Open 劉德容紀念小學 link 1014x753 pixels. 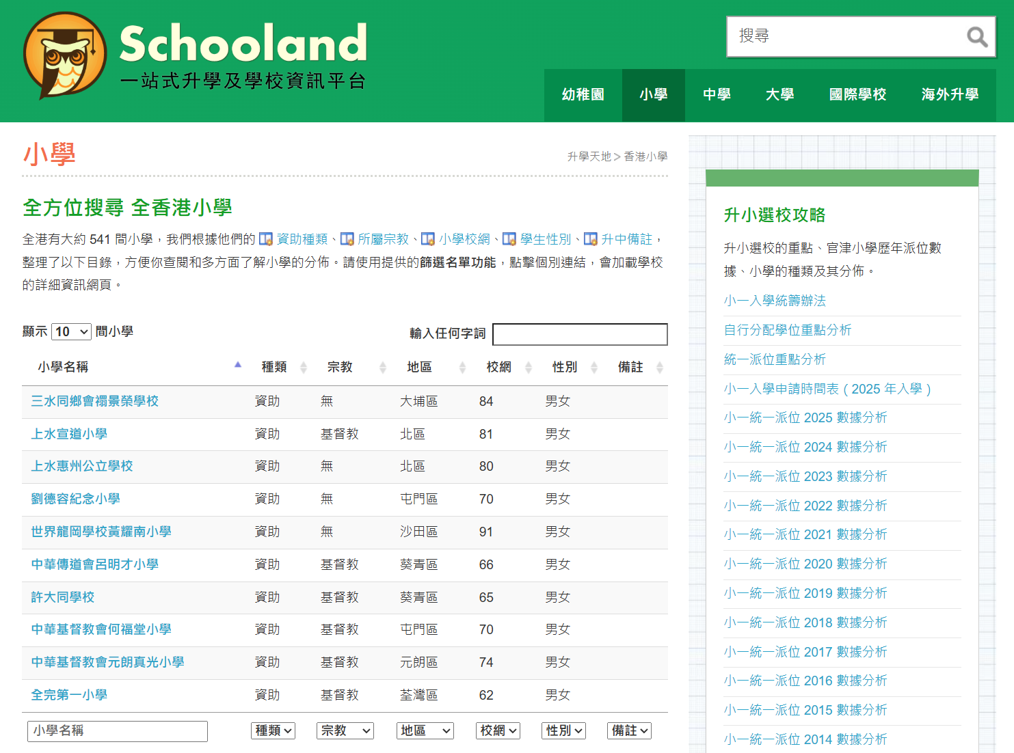click(x=75, y=499)
